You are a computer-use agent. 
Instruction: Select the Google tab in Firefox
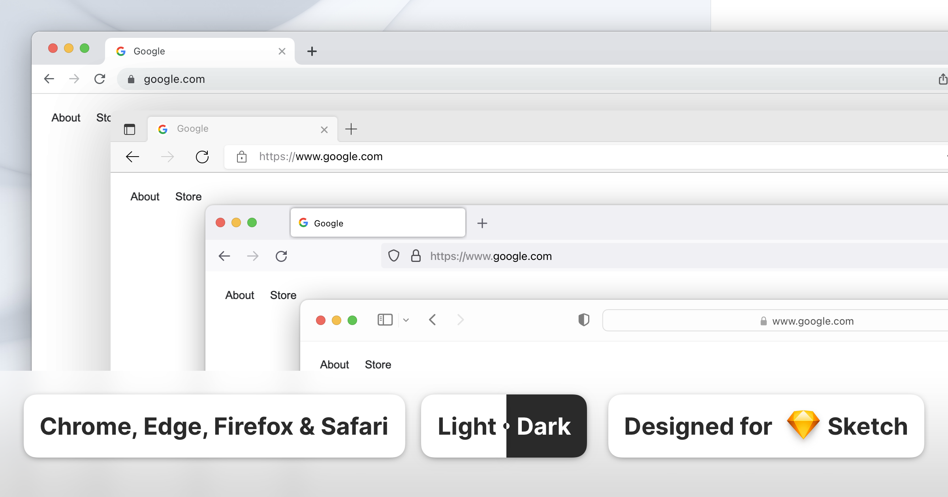click(378, 223)
